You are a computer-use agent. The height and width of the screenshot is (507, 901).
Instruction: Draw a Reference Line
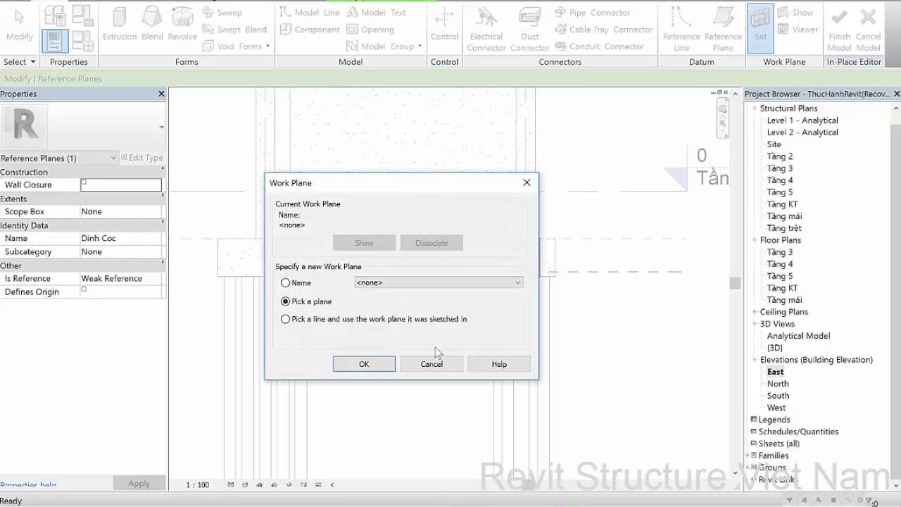tap(681, 28)
